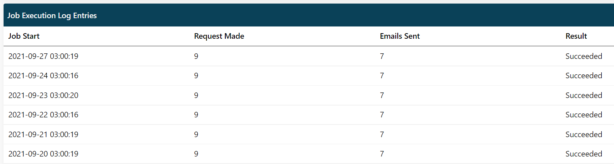Click the Job Start column header
This screenshot has height=164, width=614.
pyautogui.click(x=24, y=36)
